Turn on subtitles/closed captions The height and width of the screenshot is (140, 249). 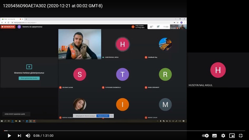tap(214, 136)
